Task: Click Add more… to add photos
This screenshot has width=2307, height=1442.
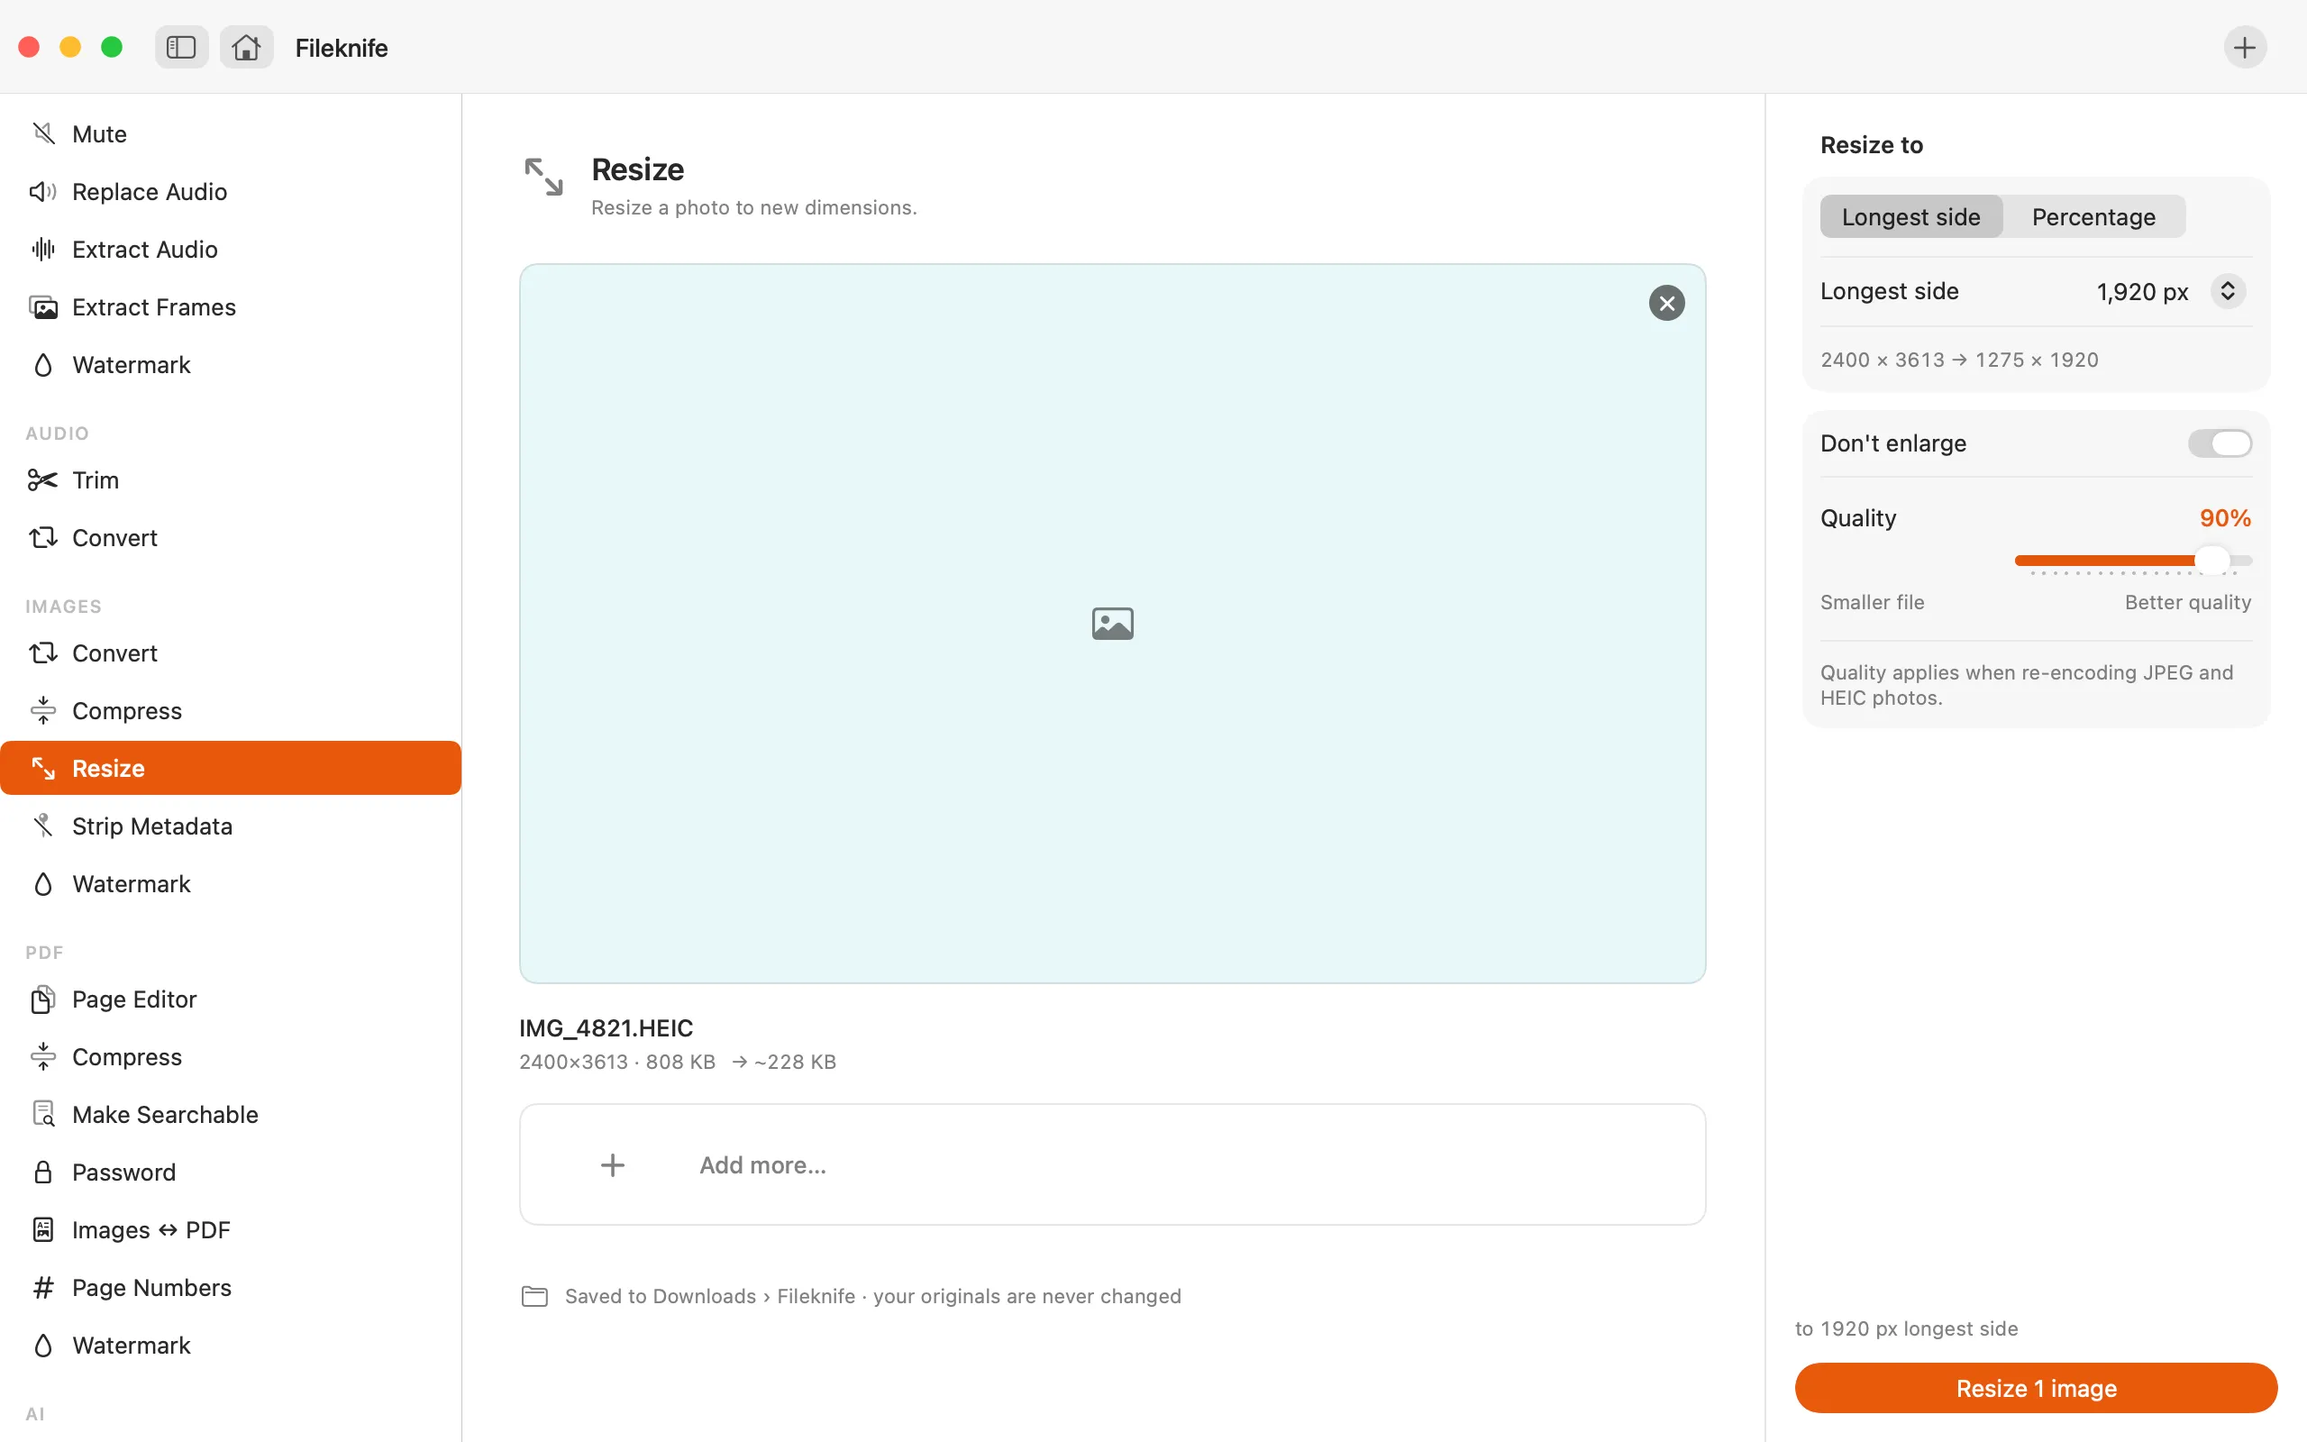Action: (1113, 1164)
